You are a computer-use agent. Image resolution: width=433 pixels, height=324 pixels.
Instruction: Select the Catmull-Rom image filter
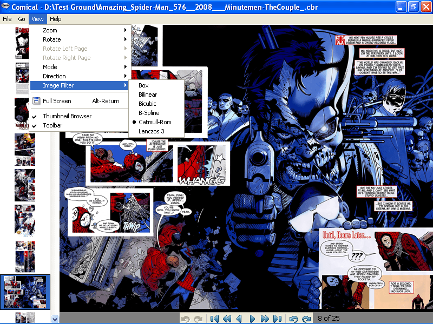155,122
